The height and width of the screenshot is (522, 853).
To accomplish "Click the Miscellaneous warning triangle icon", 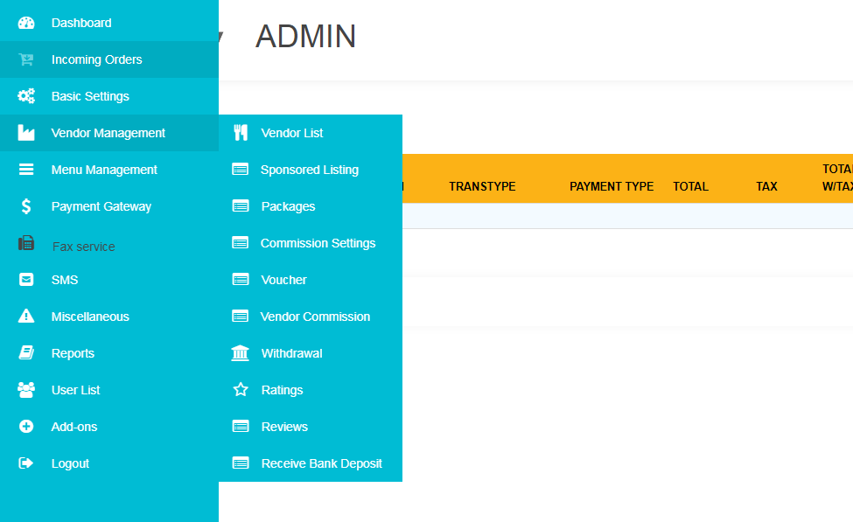I will click(x=26, y=317).
